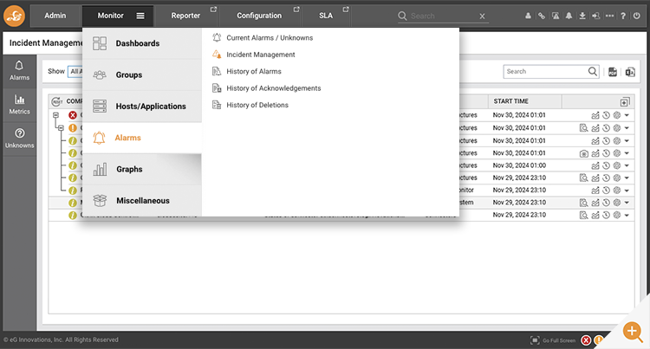
Task: Open dropdown arrow in Nov 30 01:00 row
Action: (627, 165)
